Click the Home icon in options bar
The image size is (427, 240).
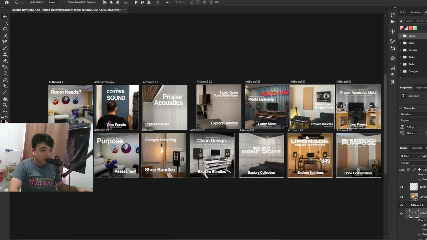[x=7, y=2]
